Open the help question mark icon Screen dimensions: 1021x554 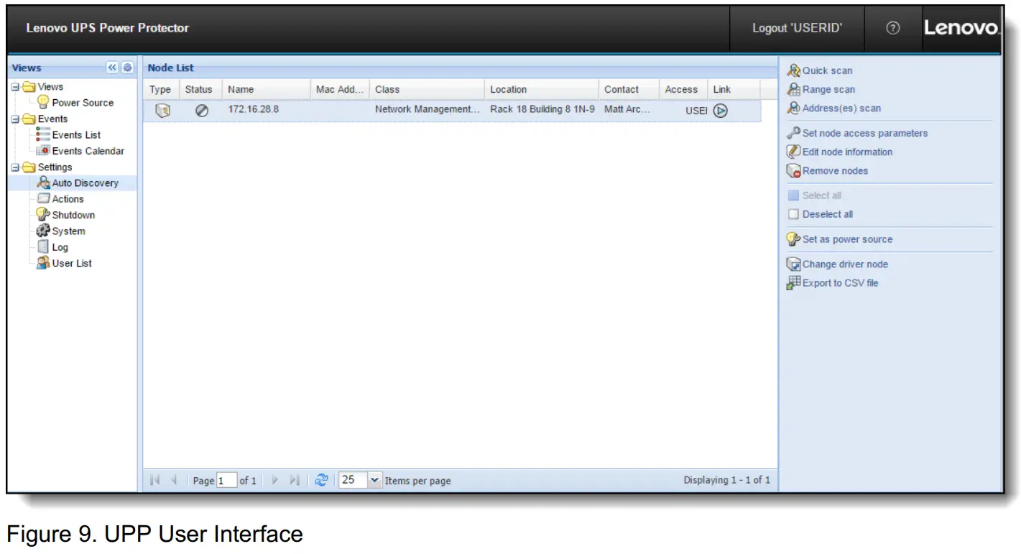coord(893,28)
